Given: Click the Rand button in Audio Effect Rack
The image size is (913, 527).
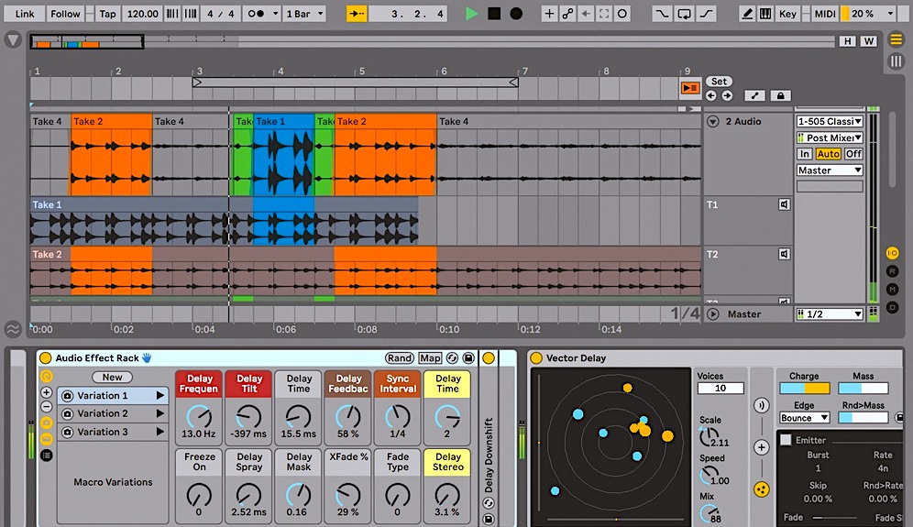Looking at the screenshot, I should click(399, 358).
